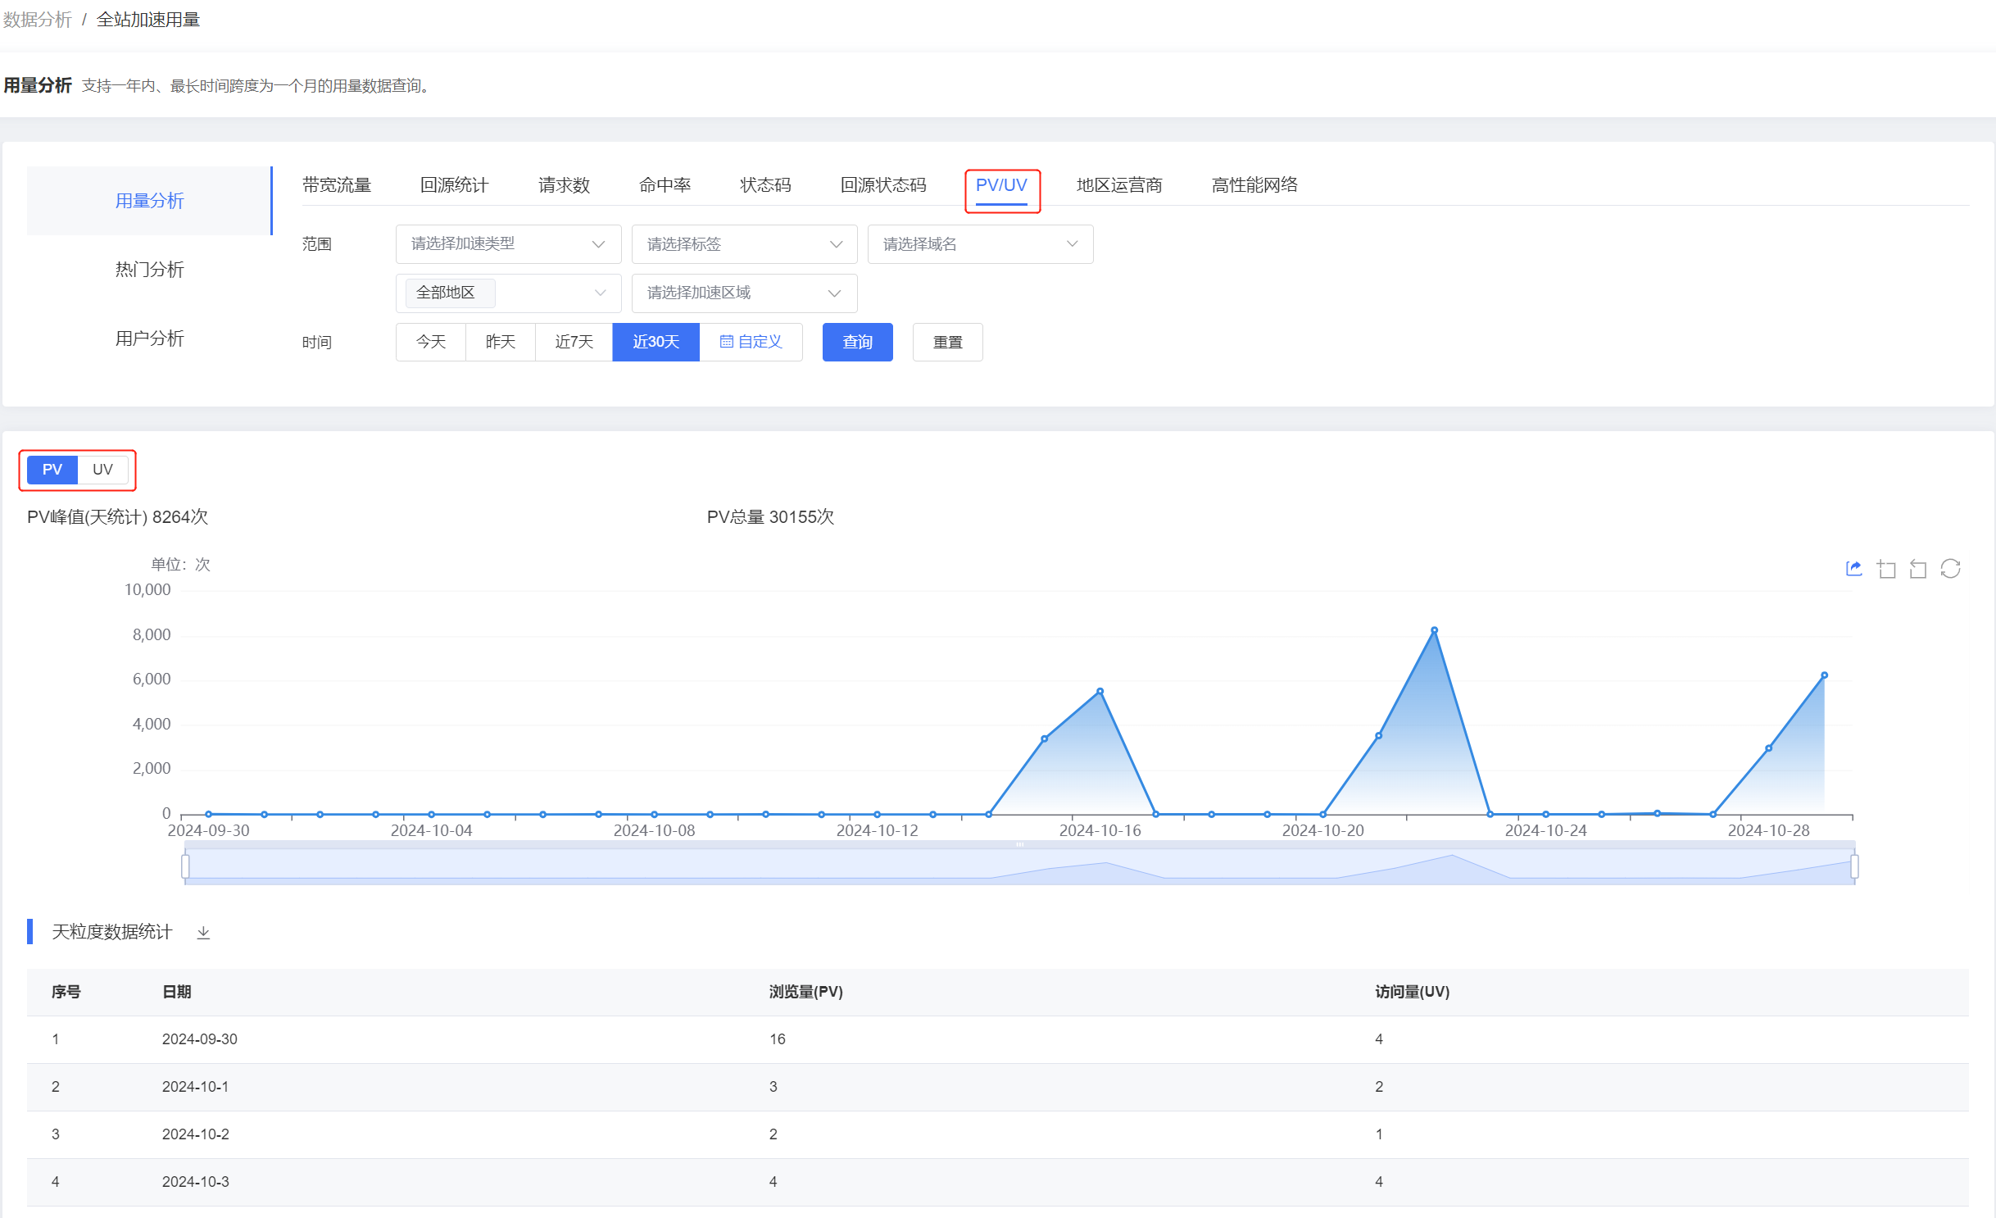Click the 浏览量(PV) column header

[x=806, y=992]
